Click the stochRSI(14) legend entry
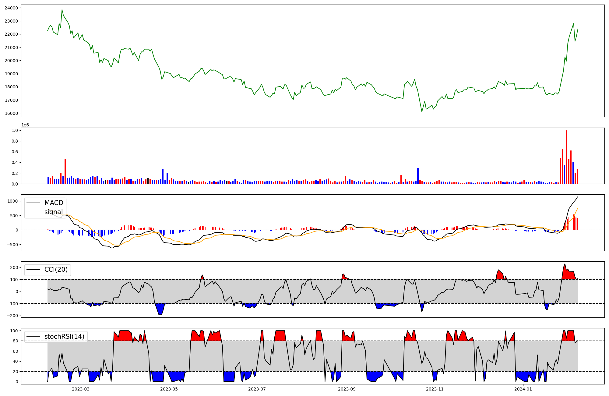609x396 pixels. coord(64,337)
